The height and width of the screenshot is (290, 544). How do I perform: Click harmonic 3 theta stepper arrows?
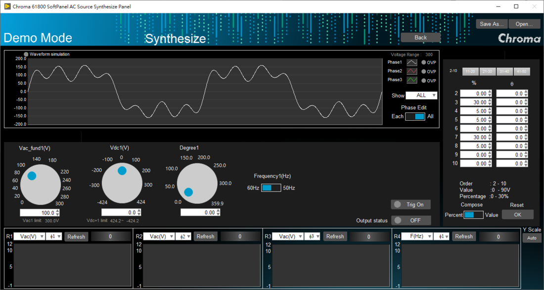[526, 102]
